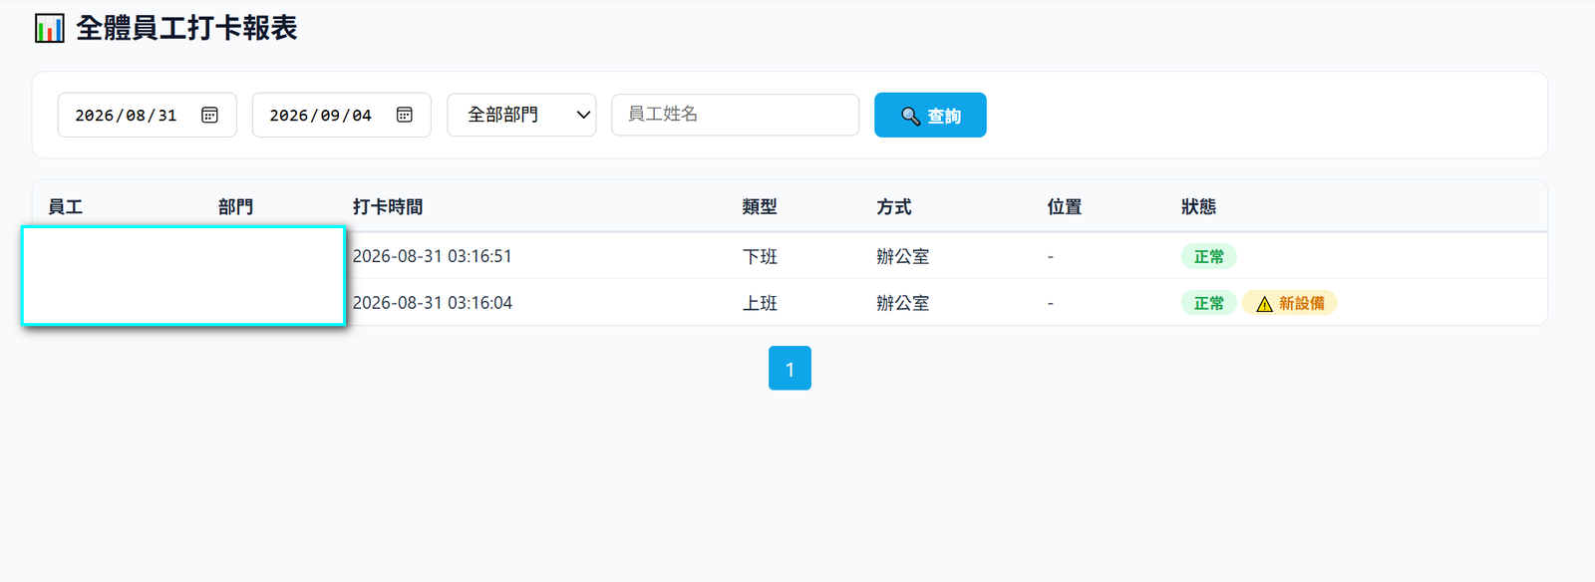
Task: Click the 狀態 column header
Action: pyautogui.click(x=1198, y=207)
